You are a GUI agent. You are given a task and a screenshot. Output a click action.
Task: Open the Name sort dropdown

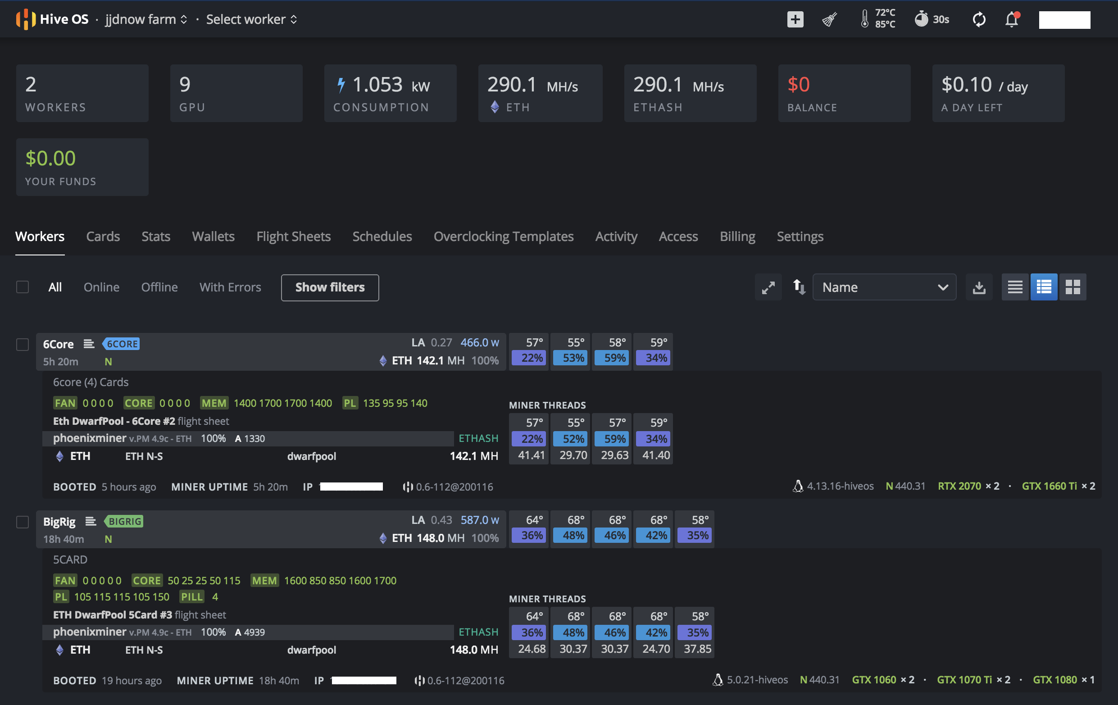(x=885, y=287)
